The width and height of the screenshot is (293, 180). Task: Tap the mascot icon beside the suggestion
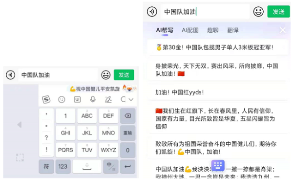129,89
